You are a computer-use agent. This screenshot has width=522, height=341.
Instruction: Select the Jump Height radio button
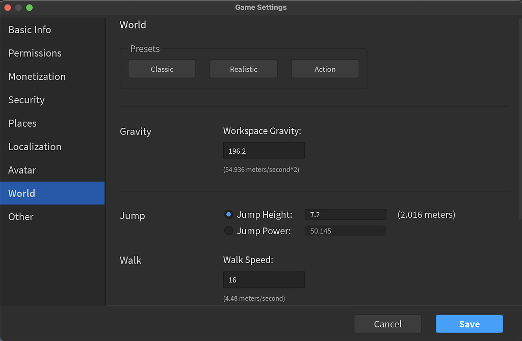[x=229, y=215]
